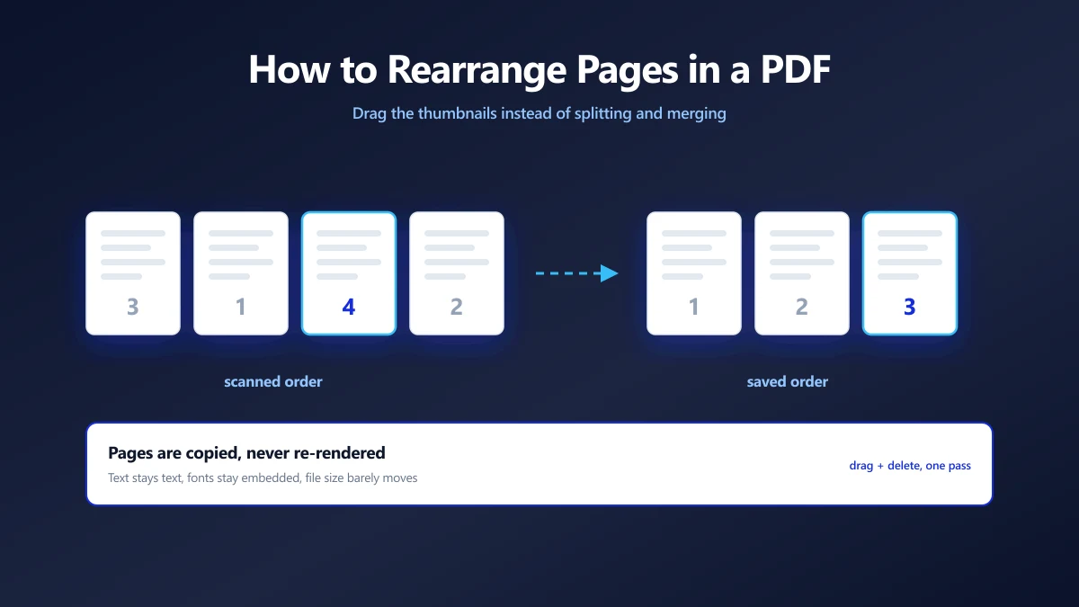
Task: Click the 'scanned order' label
Action: [x=273, y=381]
